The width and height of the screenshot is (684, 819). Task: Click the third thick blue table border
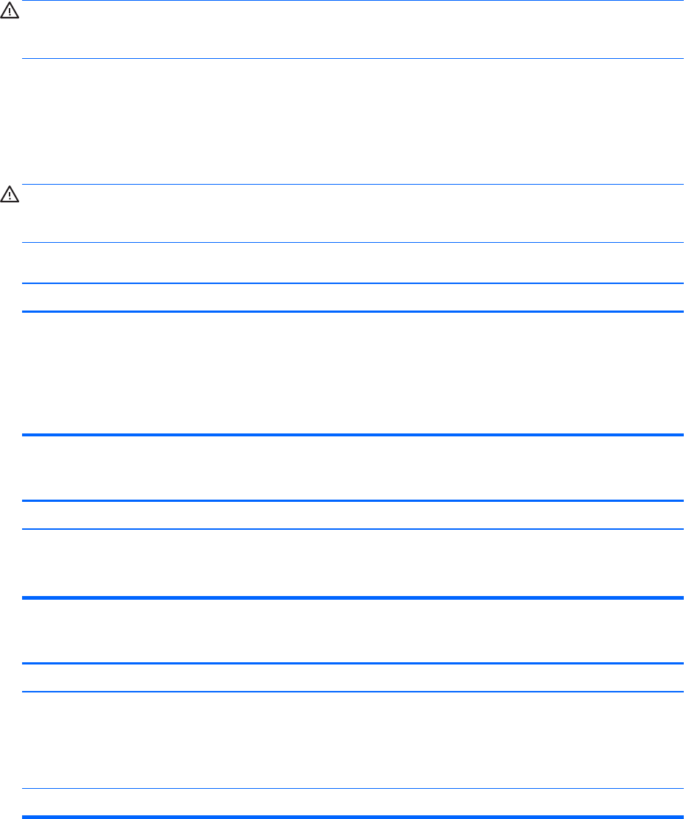tap(352, 598)
